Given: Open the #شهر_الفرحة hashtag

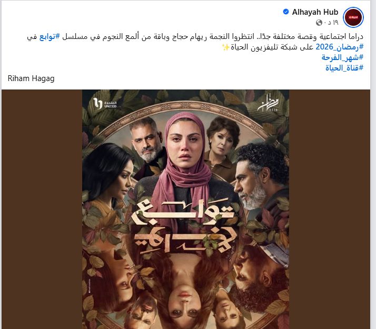Looking at the screenshot, I should pos(342,57).
